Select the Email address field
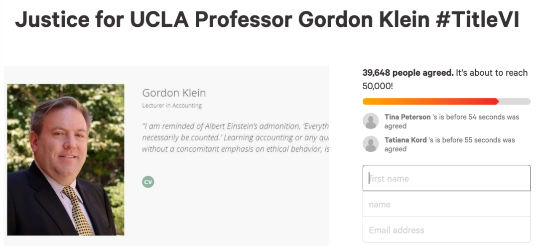The width and height of the screenshot is (538, 246). (446, 230)
